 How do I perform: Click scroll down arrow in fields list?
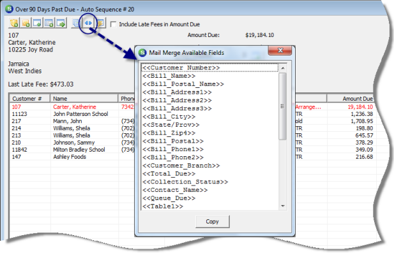coord(283,206)
